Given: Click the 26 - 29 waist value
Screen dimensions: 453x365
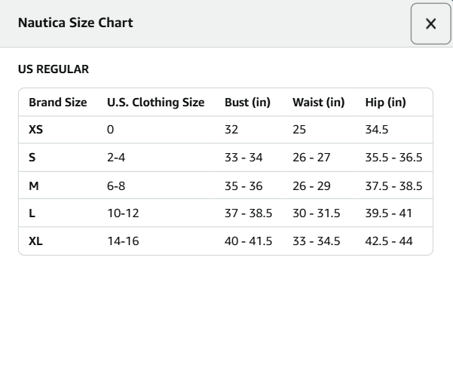Looking at the screenshot, I should (x=311, y=186).
